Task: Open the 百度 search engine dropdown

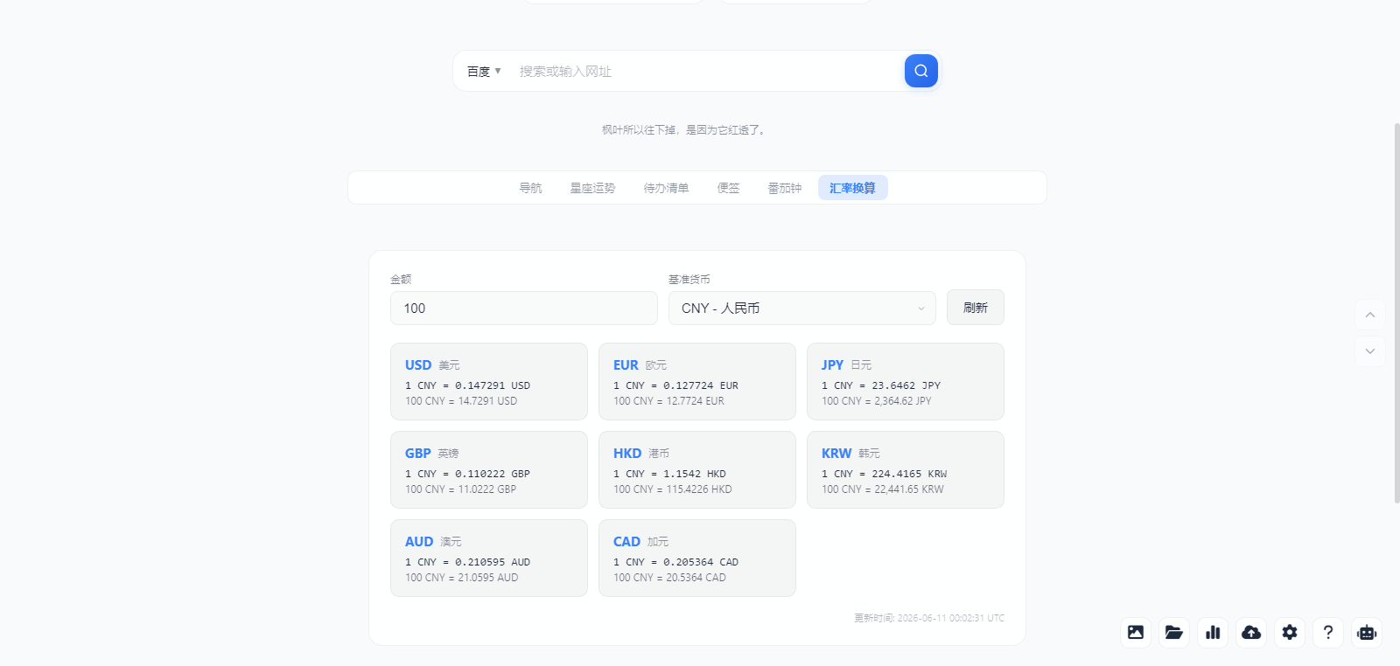Action: 484,72
